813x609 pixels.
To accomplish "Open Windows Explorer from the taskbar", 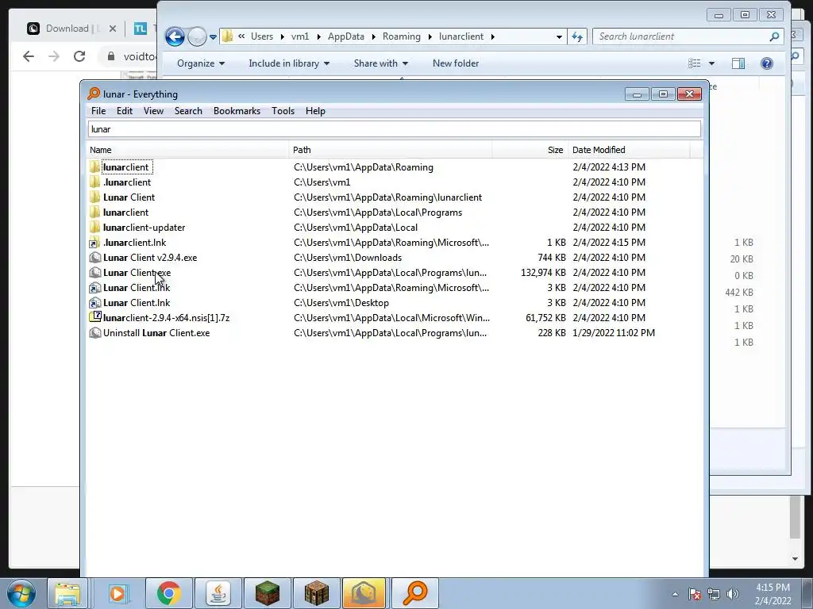I will pos(68,593).
